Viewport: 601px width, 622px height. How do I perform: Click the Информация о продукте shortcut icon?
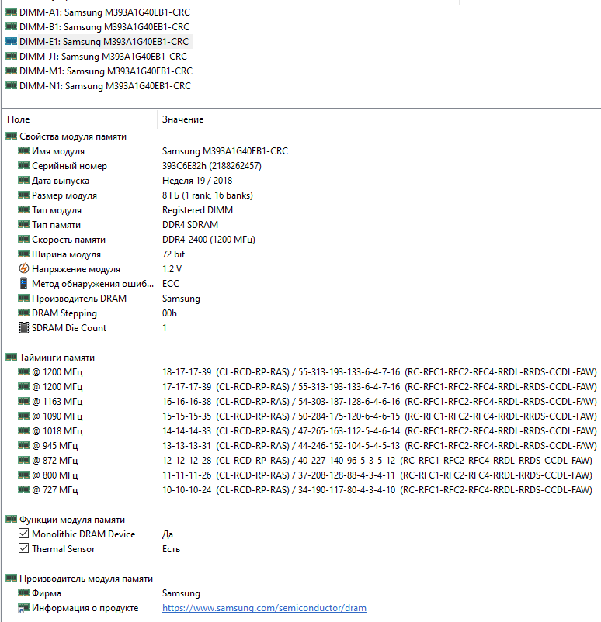(24, 608)
